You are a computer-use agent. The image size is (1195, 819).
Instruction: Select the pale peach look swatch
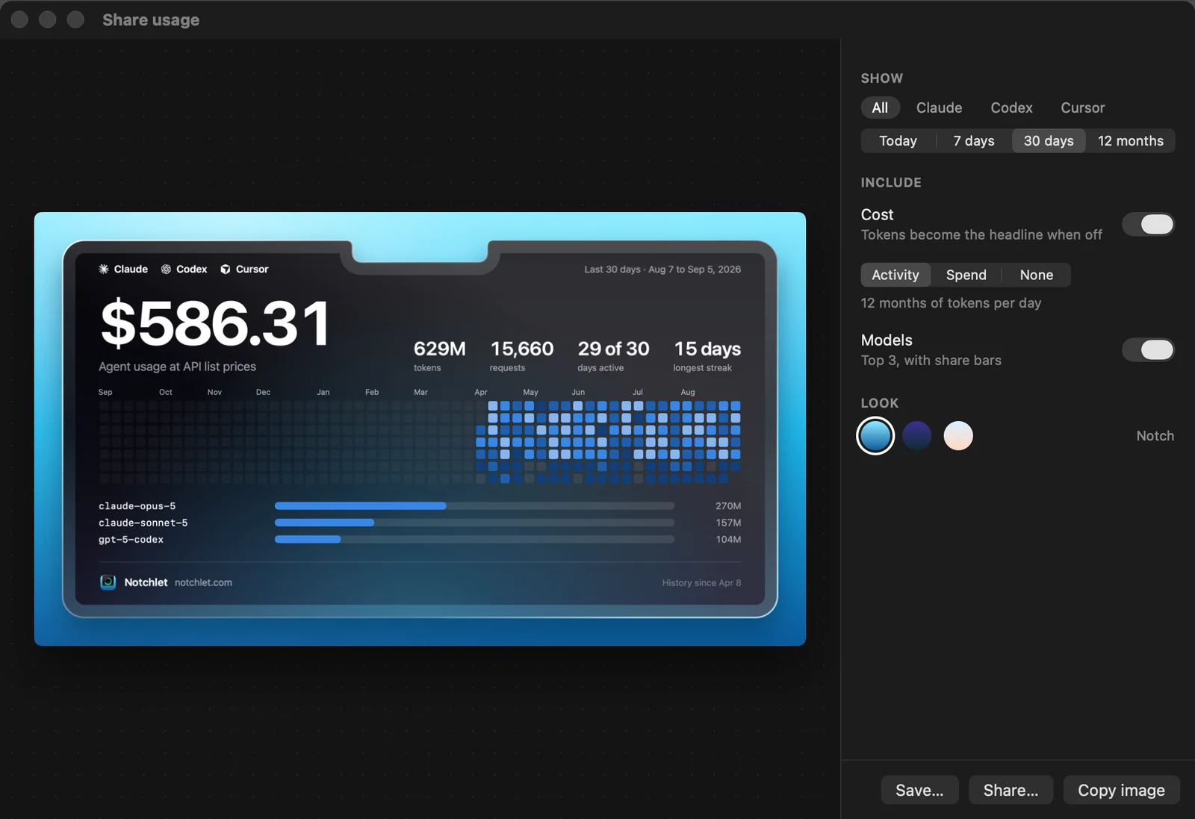(958, 436)
